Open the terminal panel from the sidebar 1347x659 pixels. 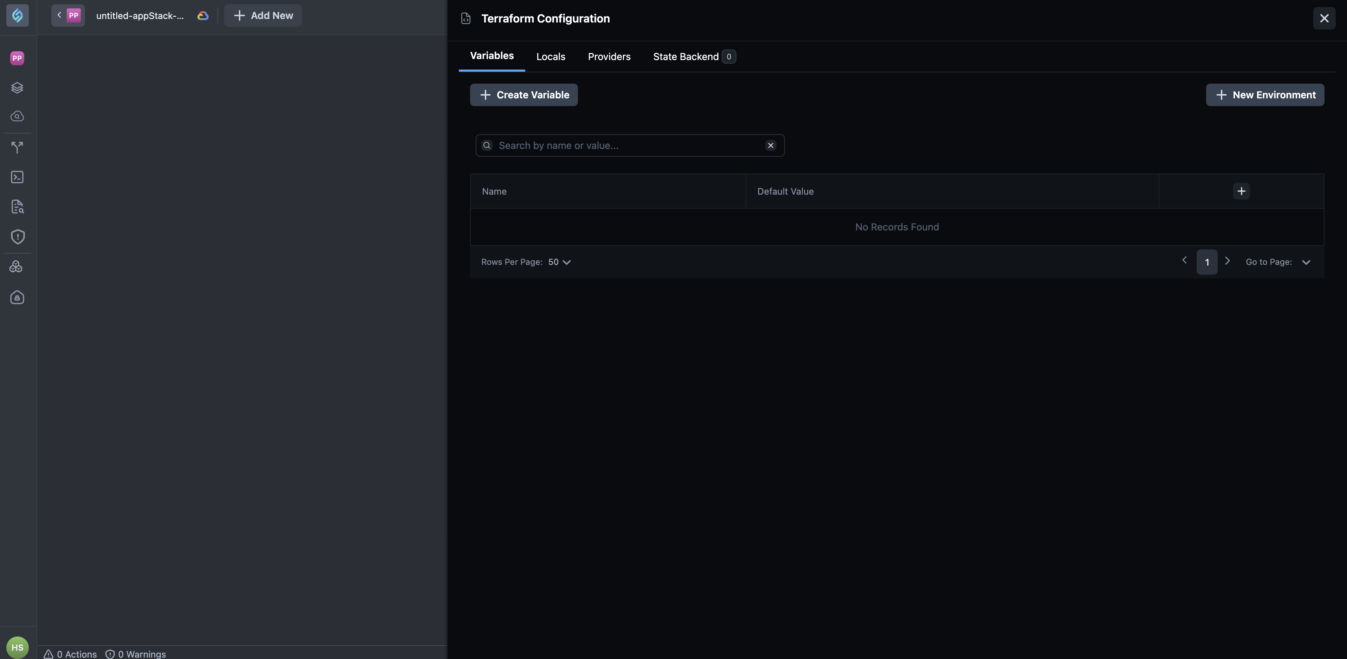pos(17,177)
